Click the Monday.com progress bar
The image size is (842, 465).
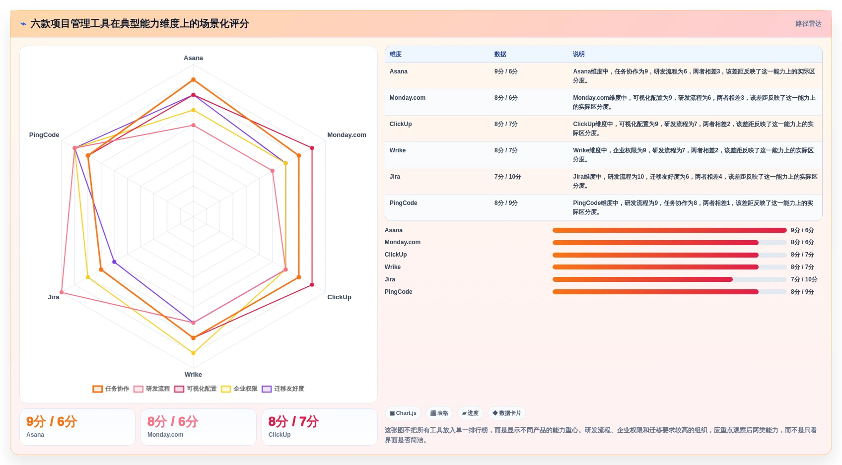click(669, 243)
